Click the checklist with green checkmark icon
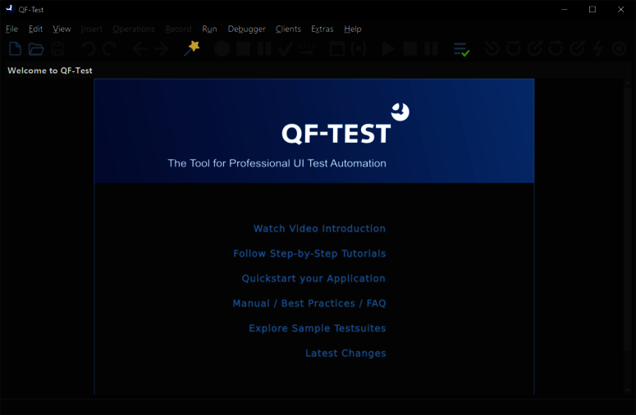The width and height of the screenshot is (636, 415). pyautogui.click(x=461, y=49)
